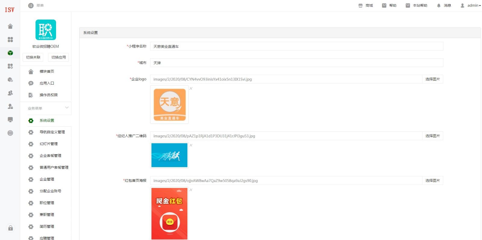Viewport: 482px width, 240px height.
Task: Open the green cube application icon
Action: [x=10, y=53]
